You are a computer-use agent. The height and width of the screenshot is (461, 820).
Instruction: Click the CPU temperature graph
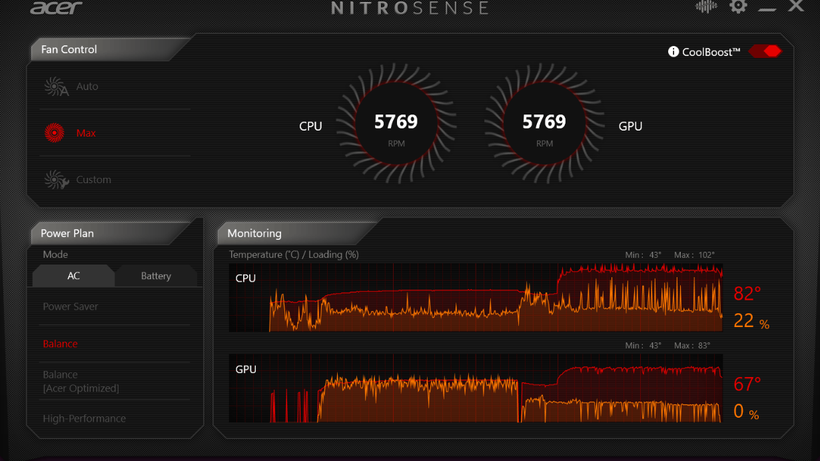click(476, 297)
